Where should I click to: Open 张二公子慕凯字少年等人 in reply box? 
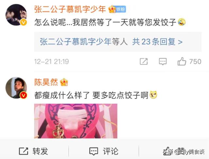[x=84, y=42]
